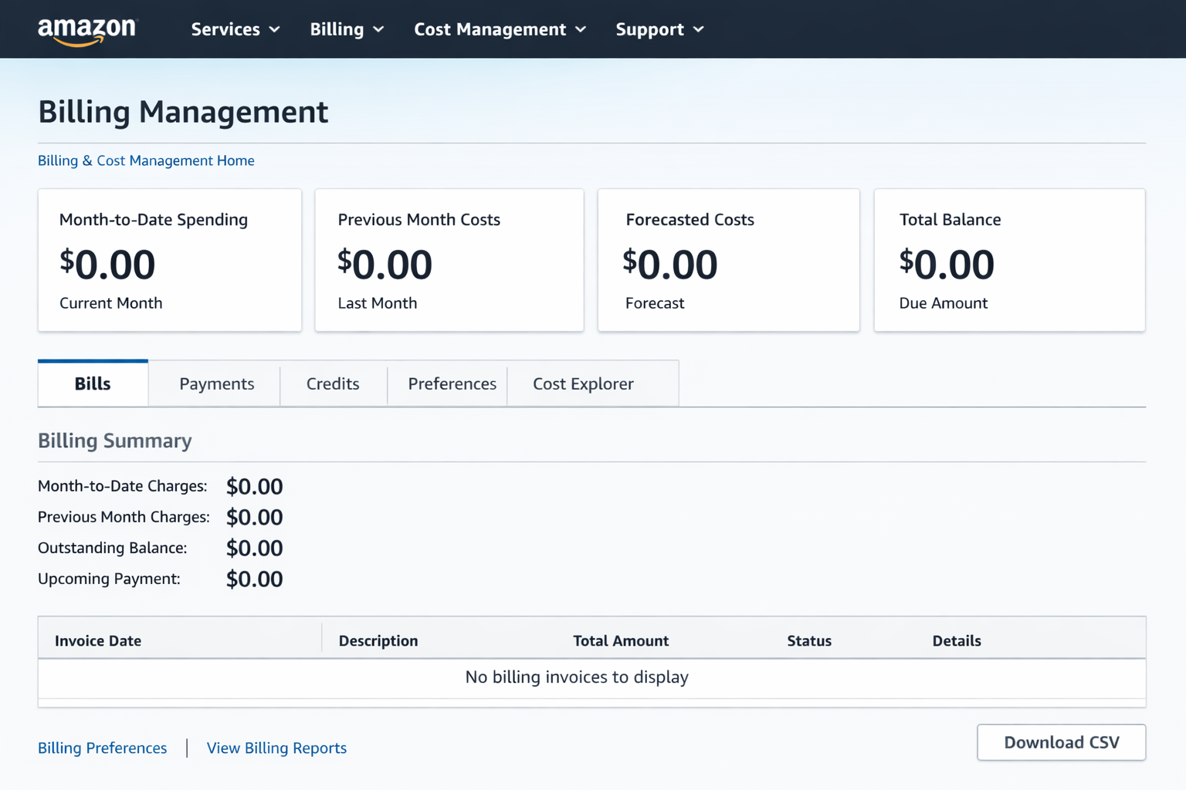Select the Bills tab
The height and width of the screenshot is (790, 1186).
[92, 383]
